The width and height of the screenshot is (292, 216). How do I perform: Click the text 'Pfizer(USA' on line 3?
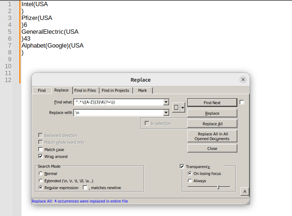37,18
